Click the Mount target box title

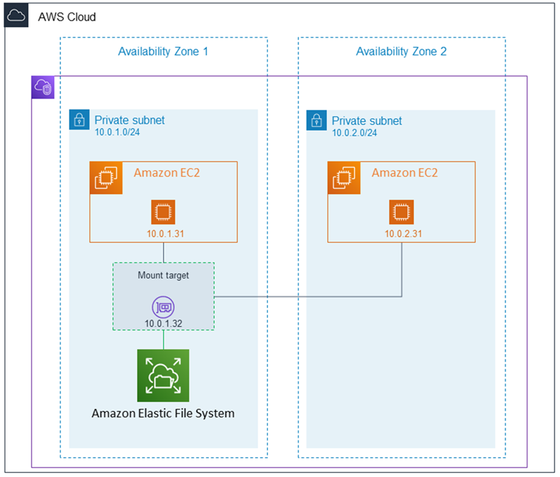click(163, 275)
